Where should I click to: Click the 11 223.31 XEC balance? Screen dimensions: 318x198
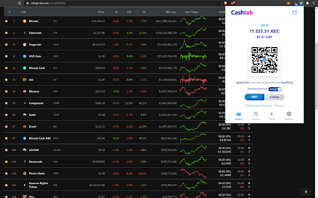pyautogui.click(x=264, y=31)
